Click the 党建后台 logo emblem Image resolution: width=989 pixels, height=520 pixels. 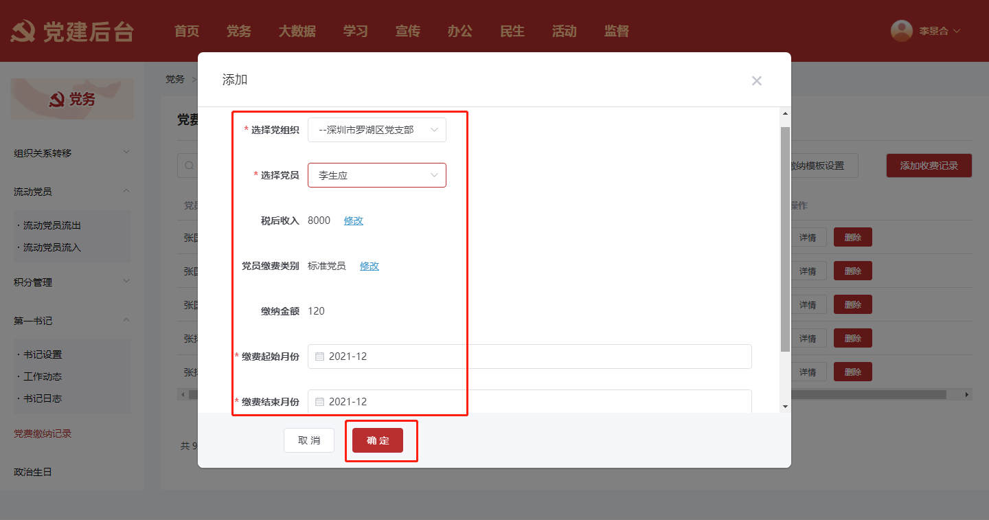point(23,32)
